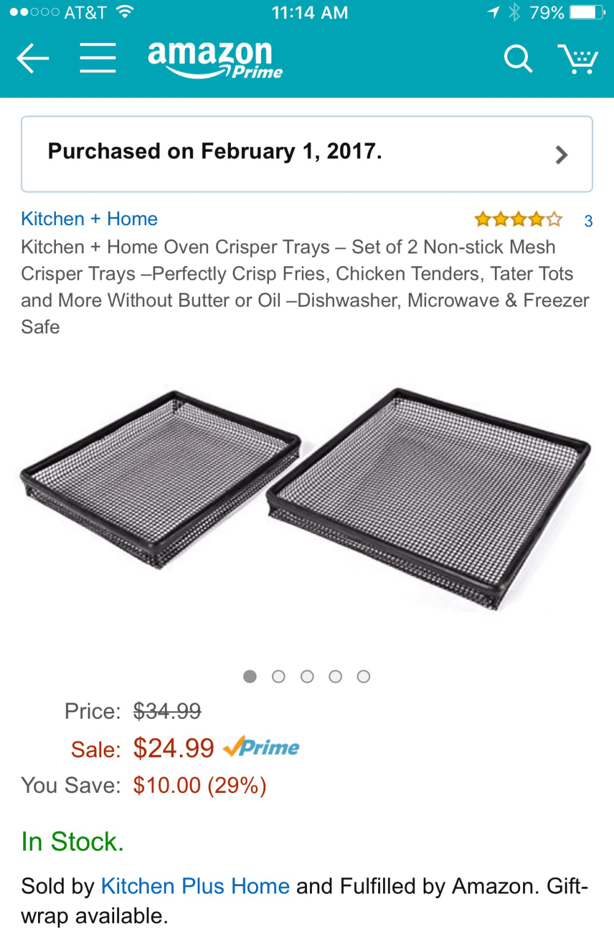Expand the purchase details chevron
The height and width of the screenshot is (942, 614).
[561, 155]
